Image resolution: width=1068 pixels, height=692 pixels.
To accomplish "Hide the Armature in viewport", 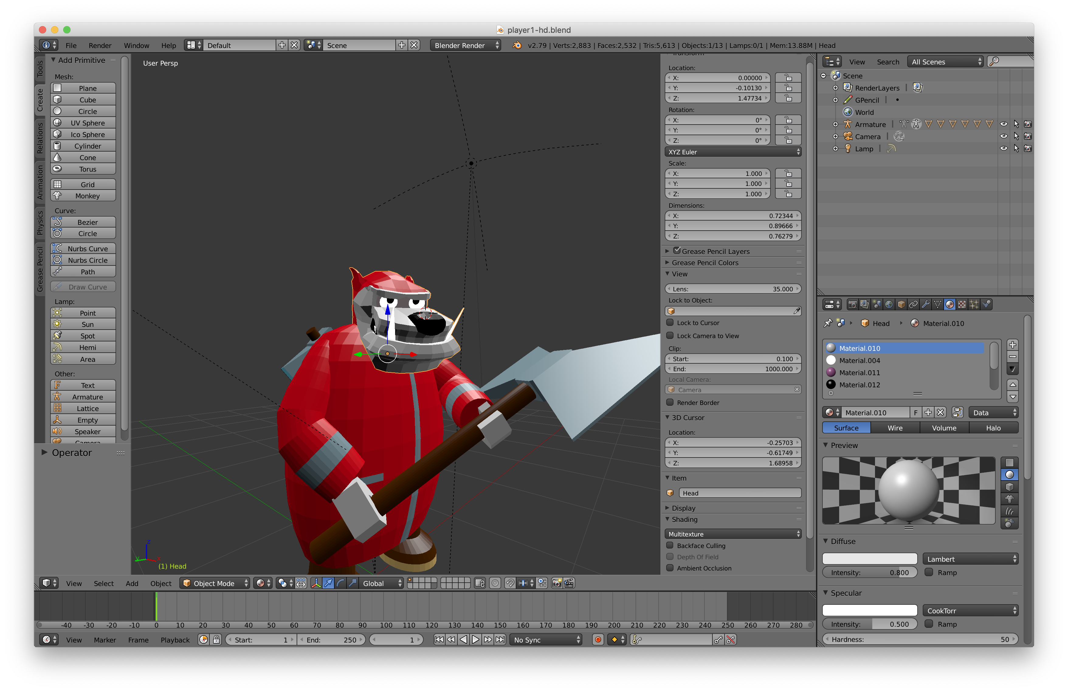I will click(1003, 124).
